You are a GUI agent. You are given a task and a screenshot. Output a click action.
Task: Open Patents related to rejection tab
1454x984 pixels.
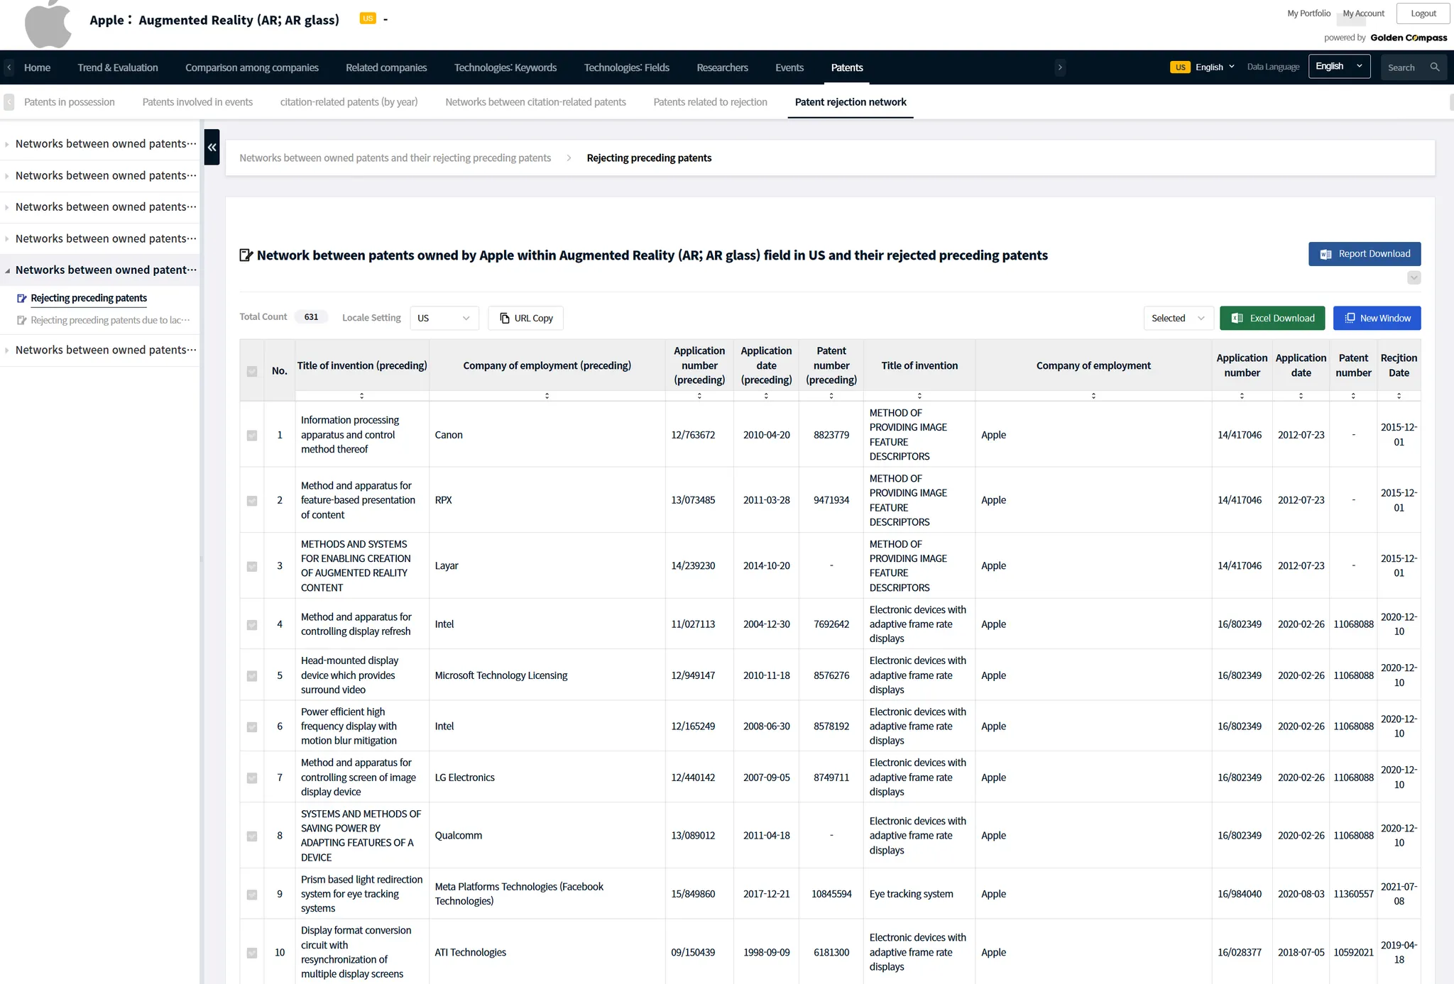(x=710, y=102)
